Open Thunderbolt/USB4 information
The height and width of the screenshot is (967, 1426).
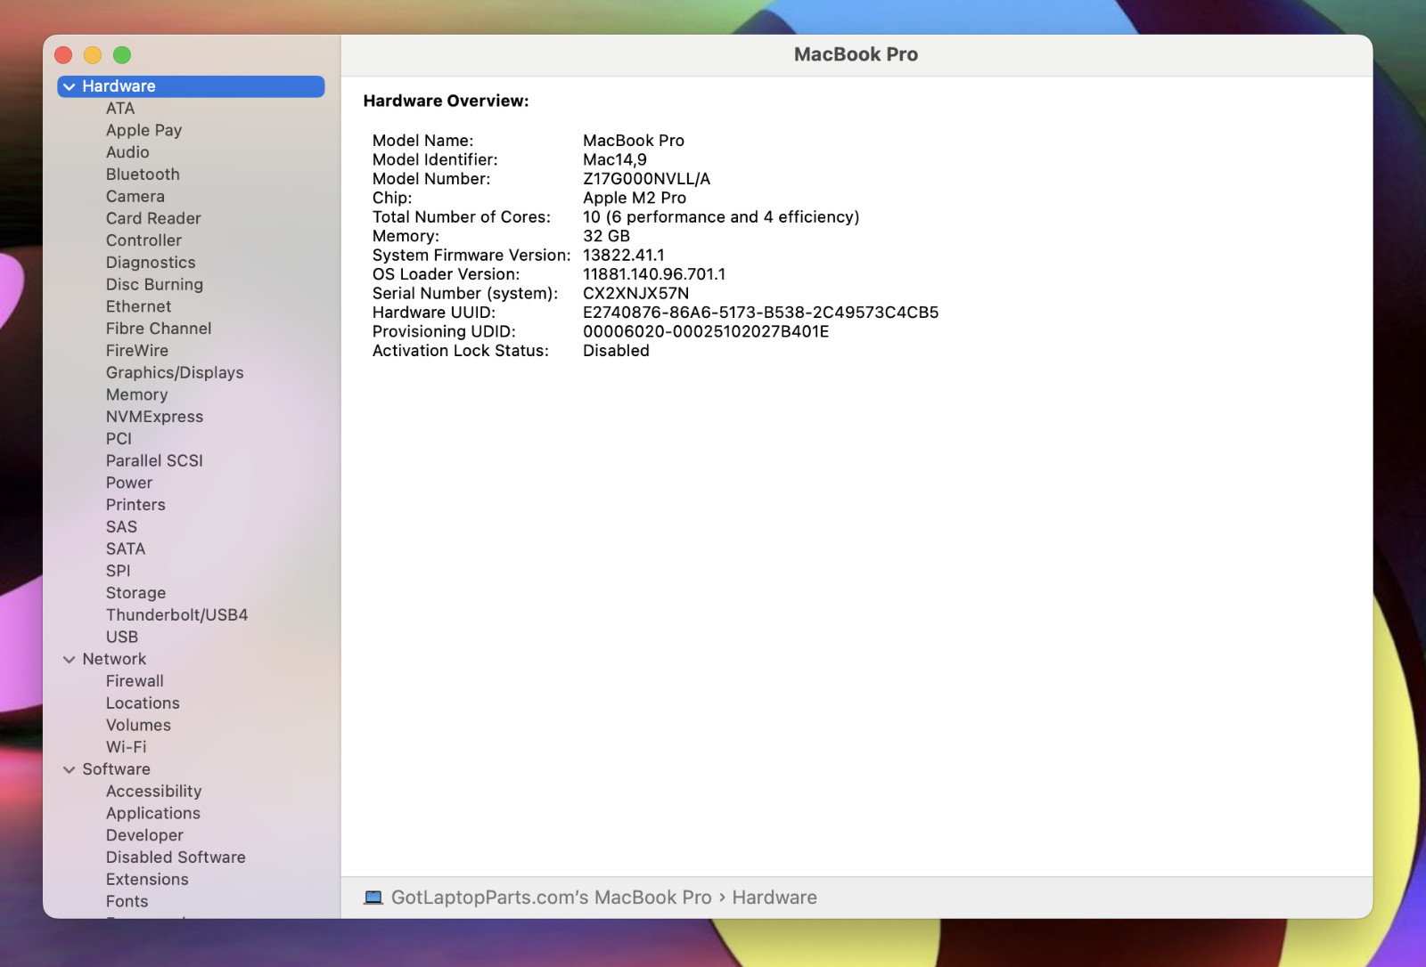pyautogui.click(x=176, y=615)
